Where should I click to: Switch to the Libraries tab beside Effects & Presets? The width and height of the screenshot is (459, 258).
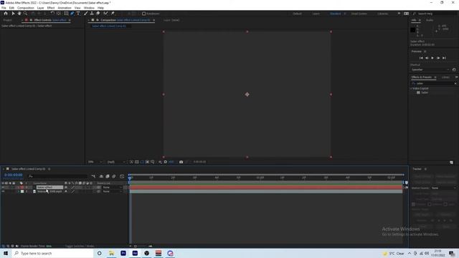[445, 77]
